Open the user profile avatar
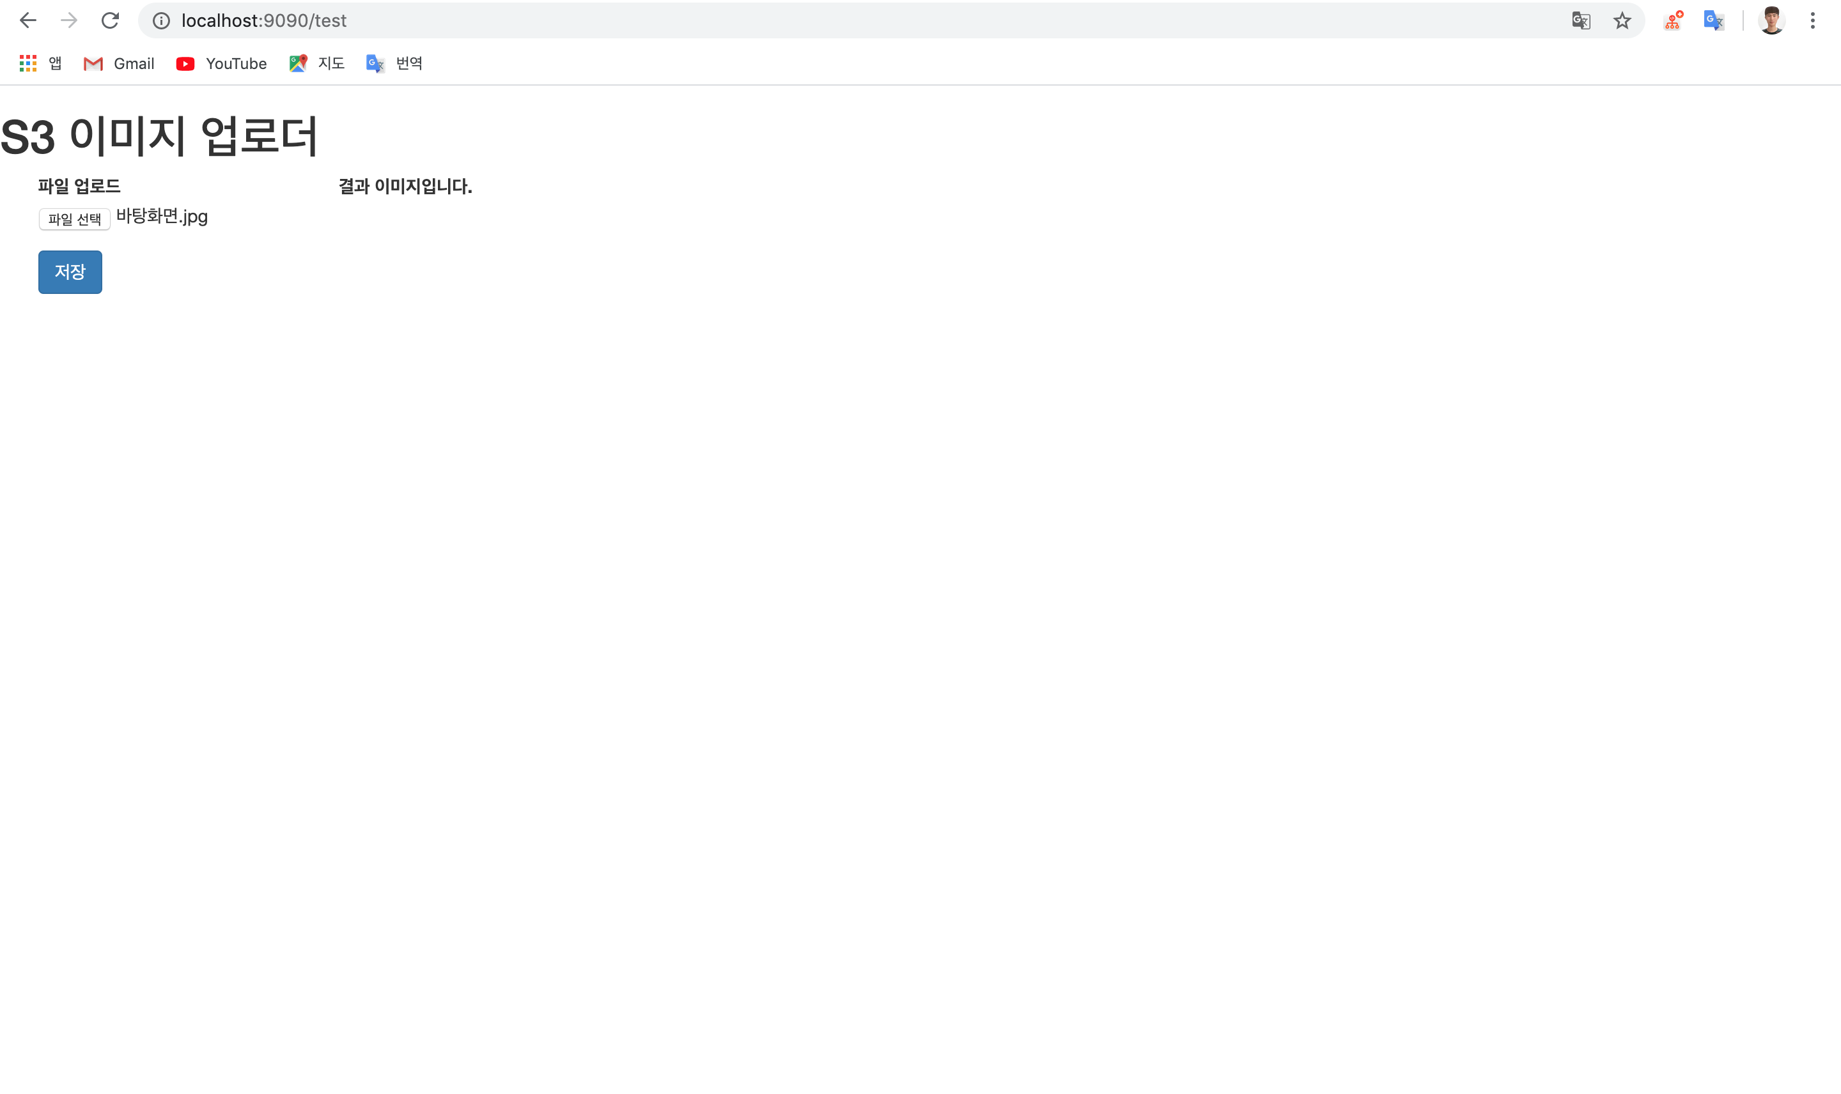This screenshot has height=1094, width=1841. (1772, 20)
